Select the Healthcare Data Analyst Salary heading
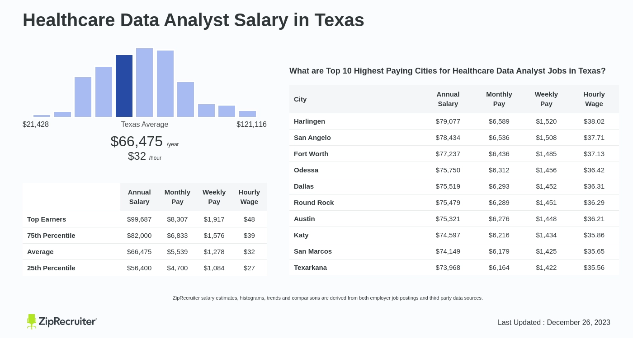The image size is (633, 338). tap(194, 20)
